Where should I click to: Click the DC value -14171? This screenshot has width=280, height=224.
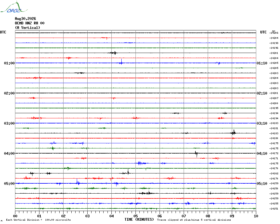(274, 158)
